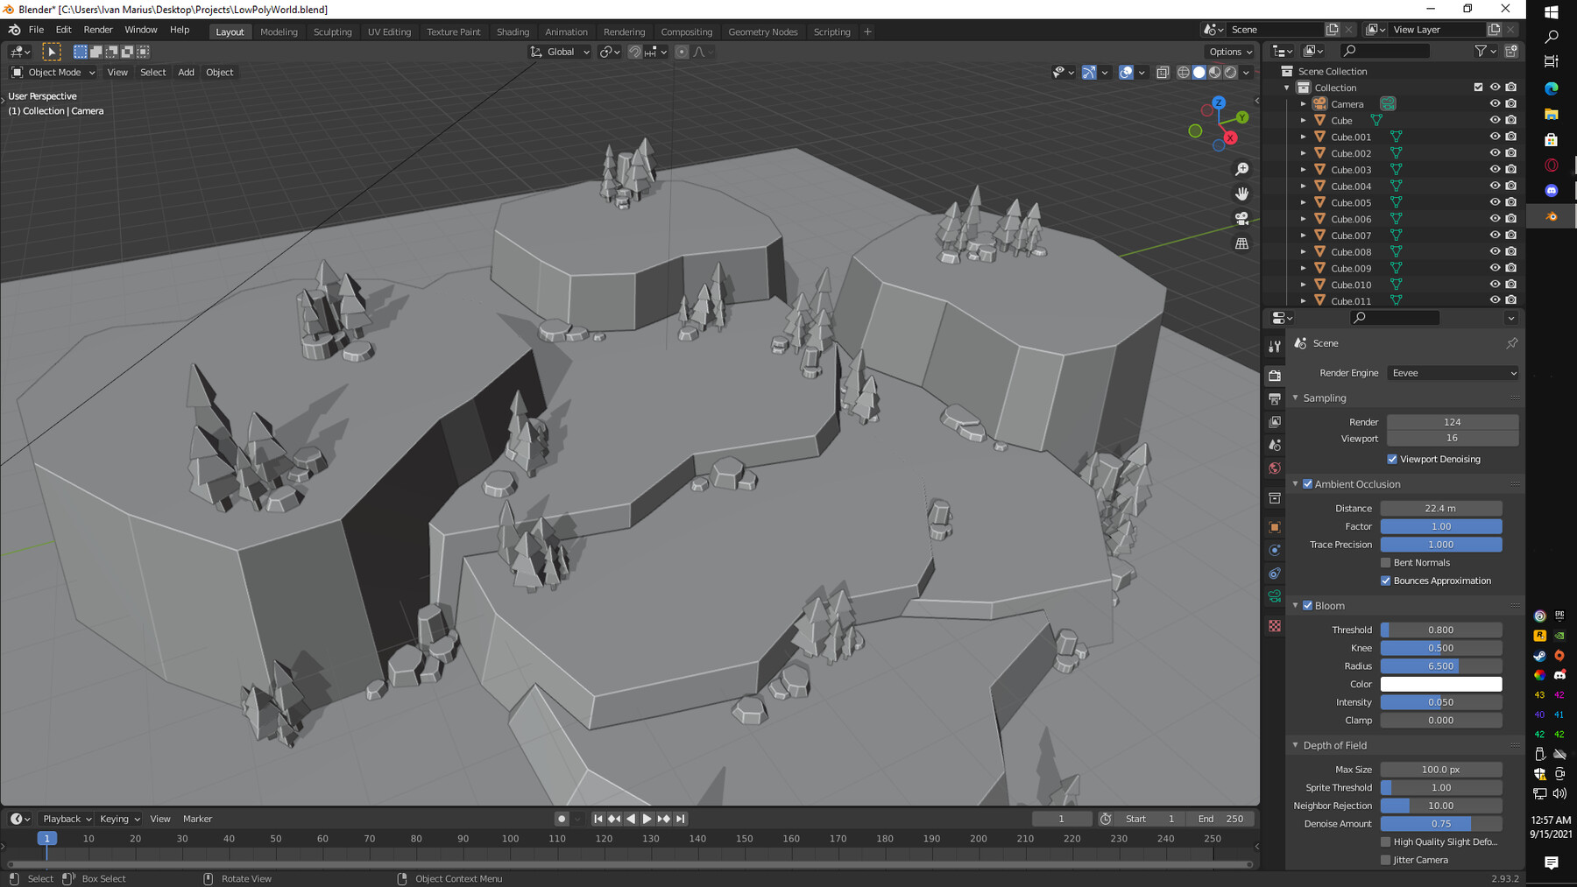Open the Output properties tab with printer icon
This screenshot has height=887, width=1577.
point(1275,398)
